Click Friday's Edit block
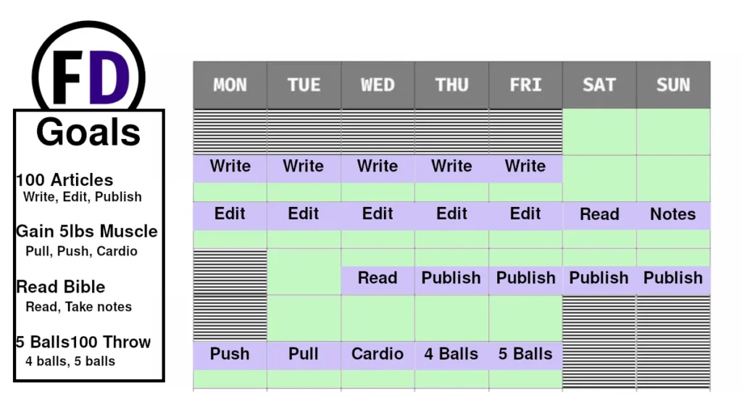Image resolution: width=742 pixels, height=417 pixels. tap(526, 216)
